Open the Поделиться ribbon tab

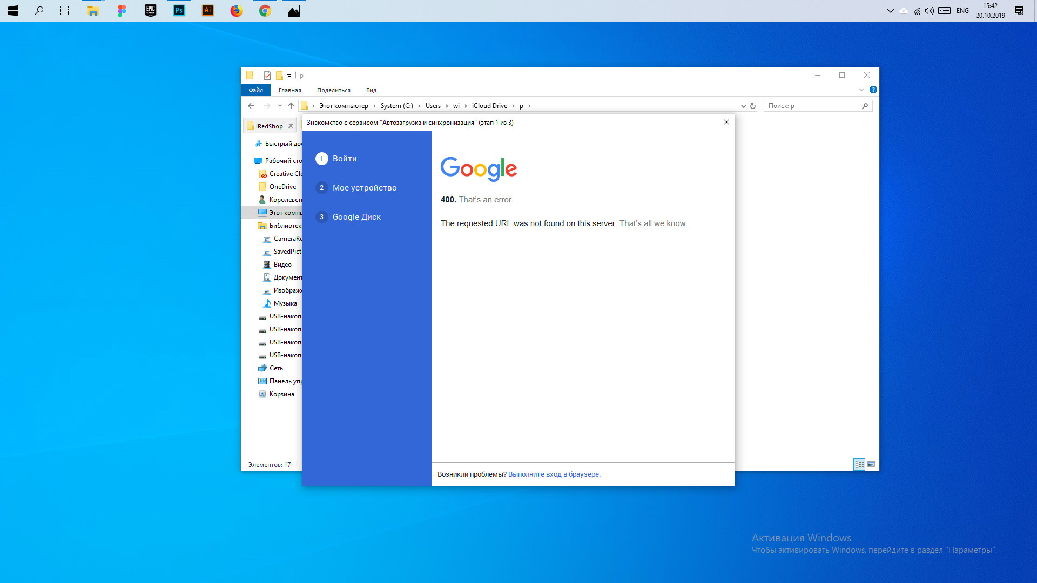point(334,90)
